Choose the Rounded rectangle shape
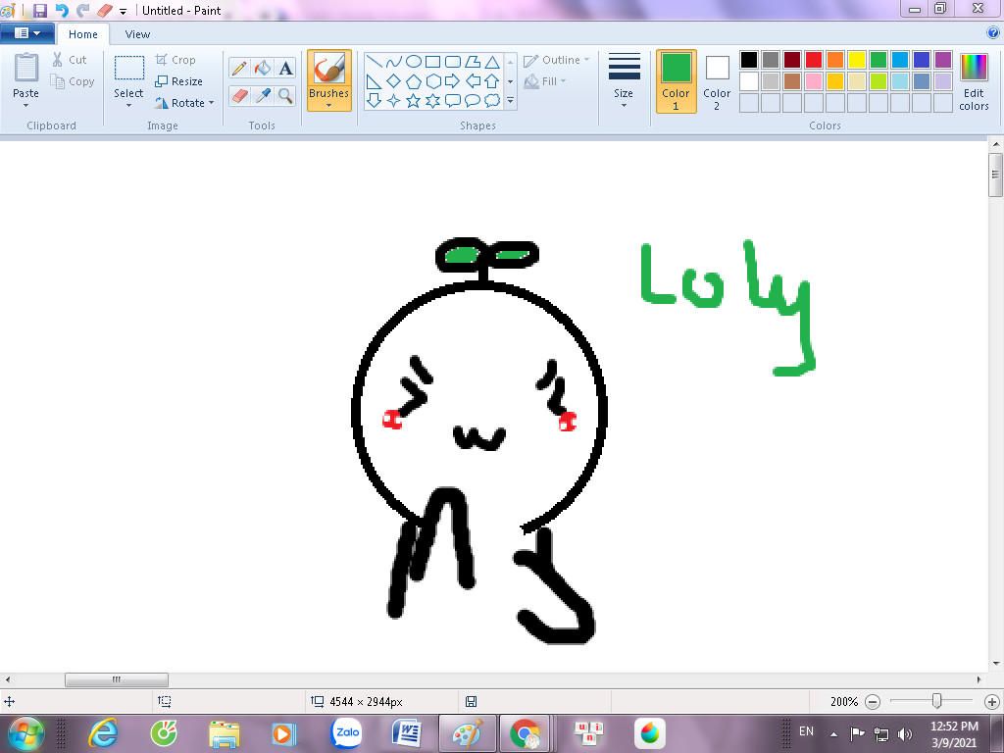The height and width of the screenshot is (753, 1004). pos(453,62)
